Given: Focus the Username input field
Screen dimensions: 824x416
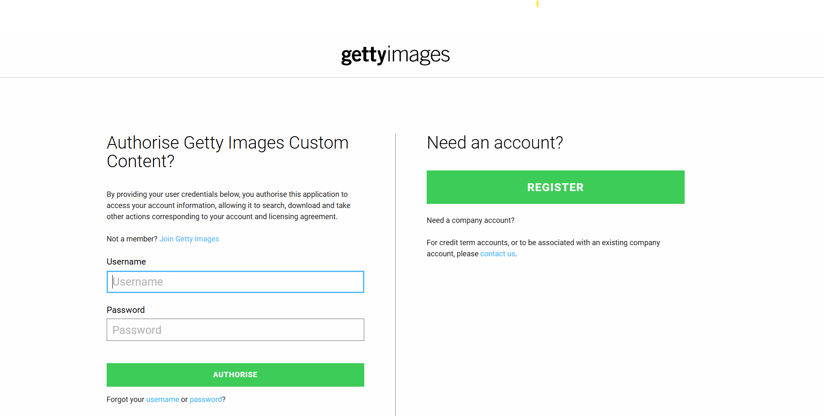Looking at the screenshot, I should tap(235, 282).
